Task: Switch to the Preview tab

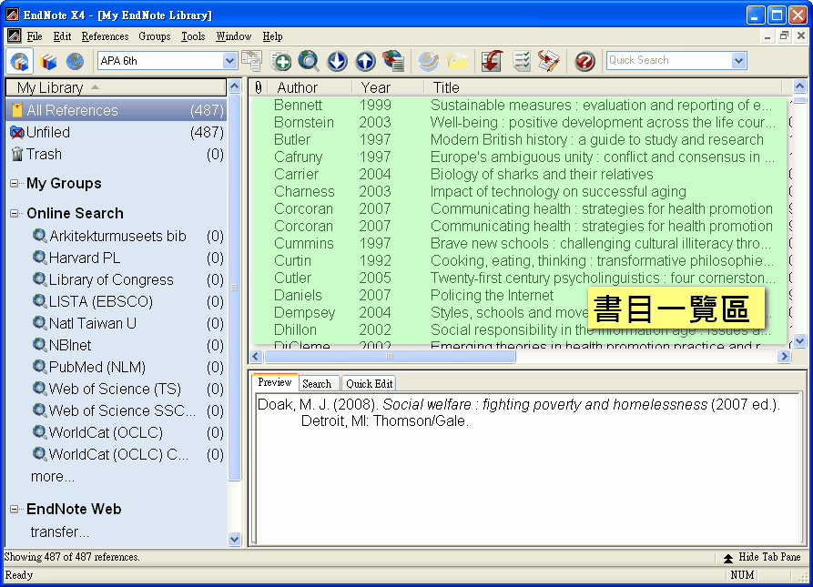Action: 275,382
